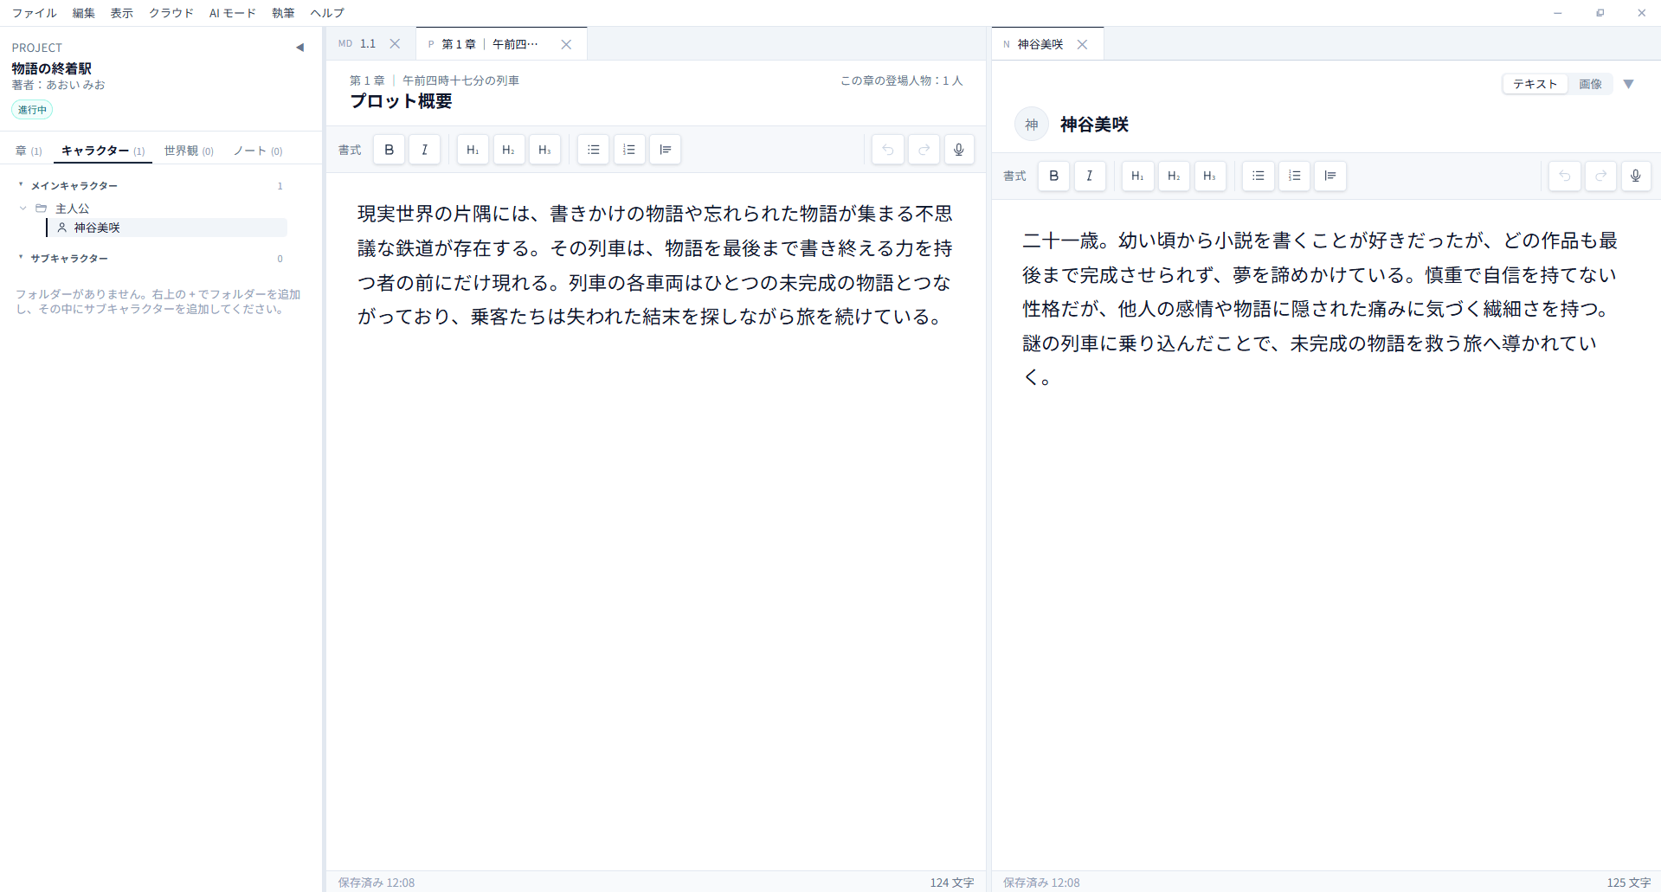Insert bullet list in the plot editor

[593, 150]
